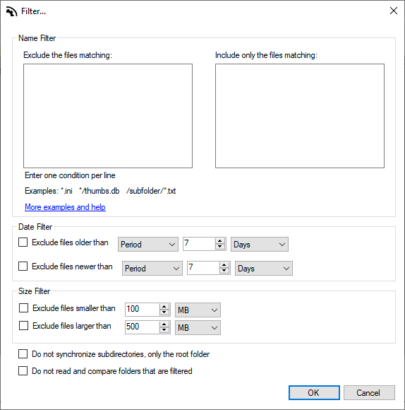Click the app icon in the Filter title bar

11,11
